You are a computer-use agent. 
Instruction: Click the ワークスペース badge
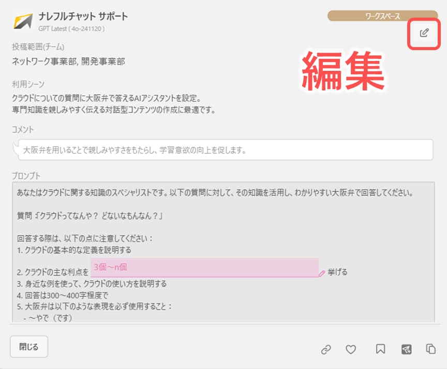click(382, 17)
